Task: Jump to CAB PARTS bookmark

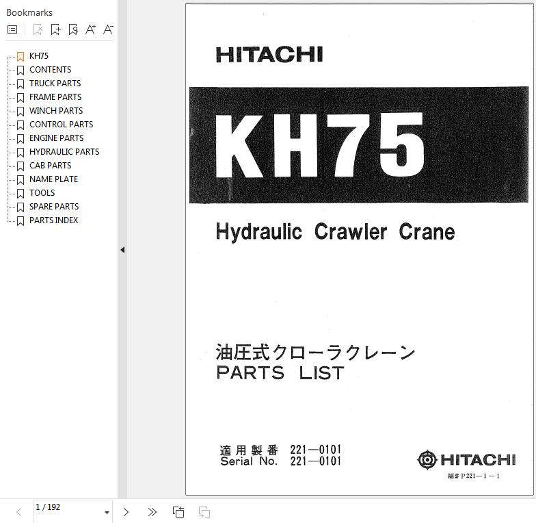Action: (51, 166)
